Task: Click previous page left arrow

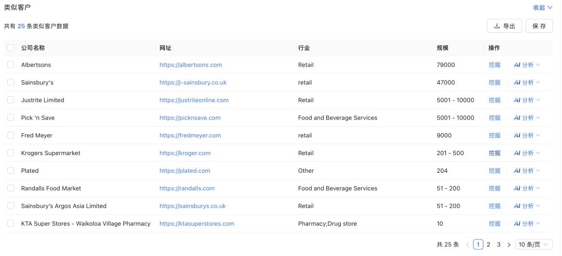Action: [x=467, y=245]
